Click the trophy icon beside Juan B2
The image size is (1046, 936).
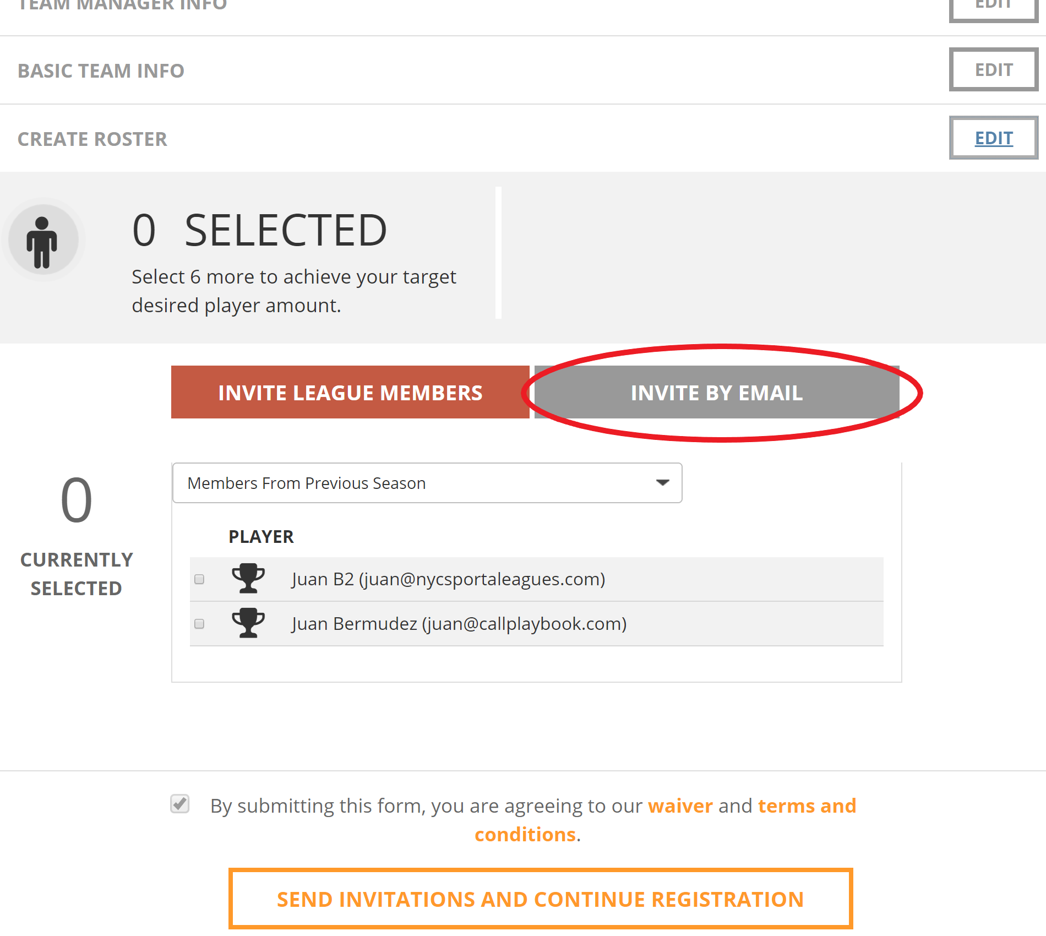point(248,579)
